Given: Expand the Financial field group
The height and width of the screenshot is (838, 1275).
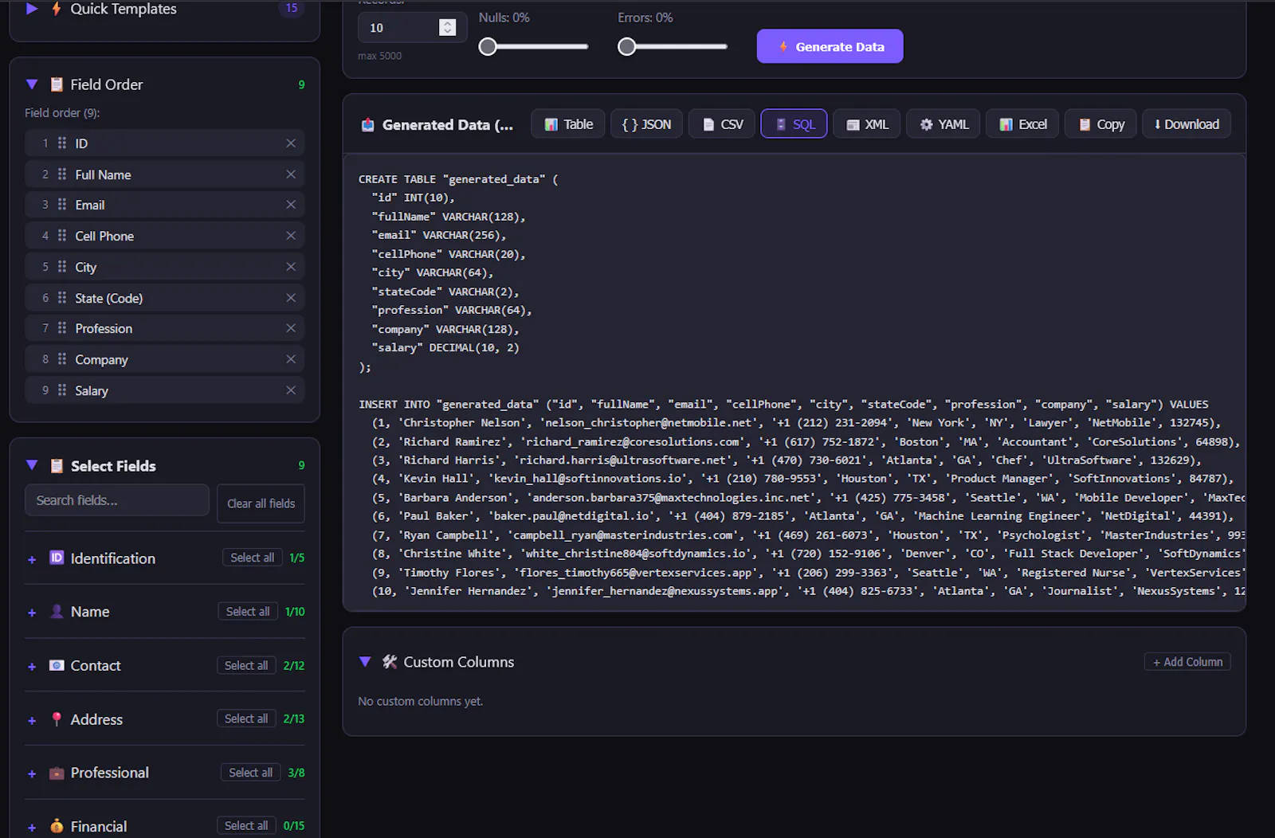Looking at the screenshot, I should pyautogui.click(x=32, y=828).
